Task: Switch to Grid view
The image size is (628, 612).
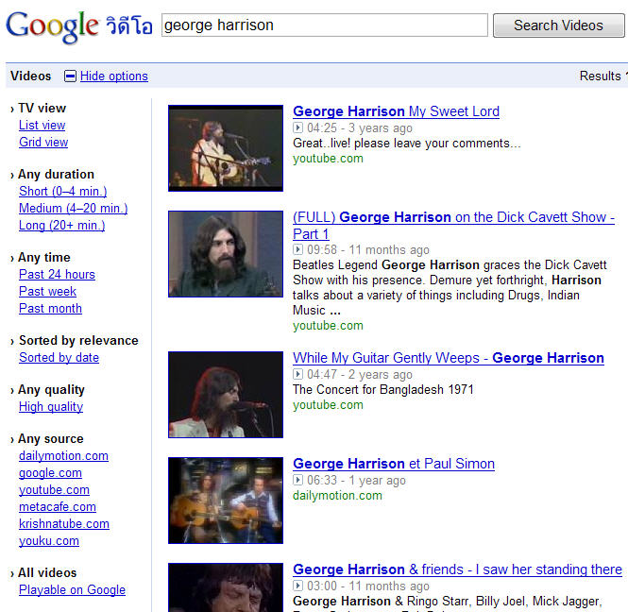Action: coord(43,143)
